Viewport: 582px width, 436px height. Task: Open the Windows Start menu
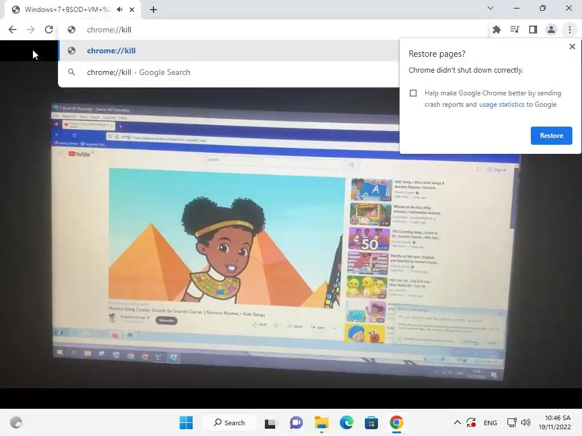click(186, 422)
